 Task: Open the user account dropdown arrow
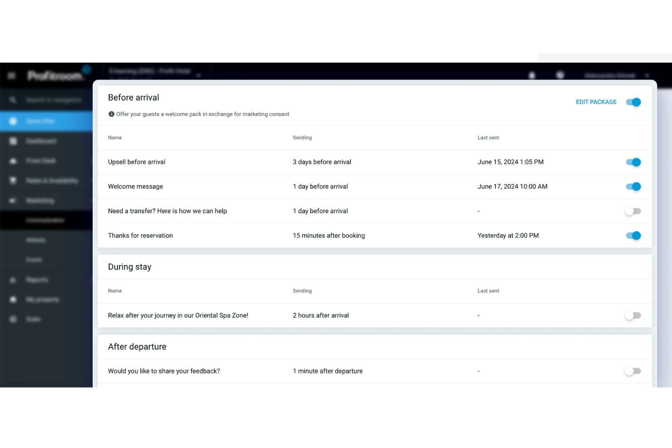[647, 75]
